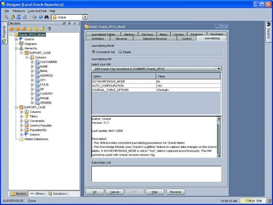Click the Constraints folder icon

coord(27,121)
